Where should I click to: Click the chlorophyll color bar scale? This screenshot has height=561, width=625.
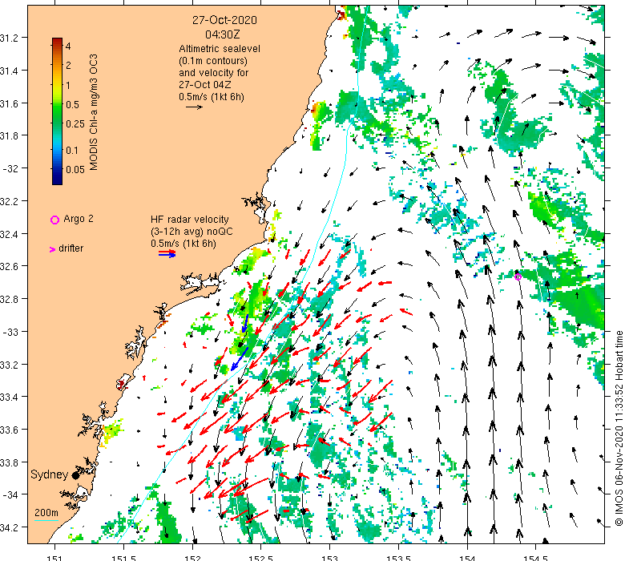(x=57, y=111)
